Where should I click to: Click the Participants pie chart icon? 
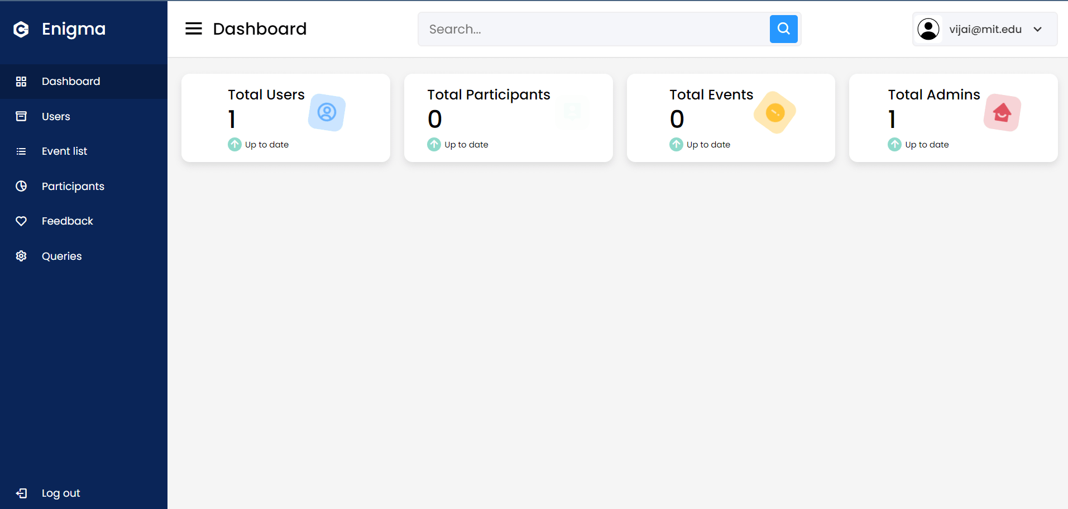21,187
